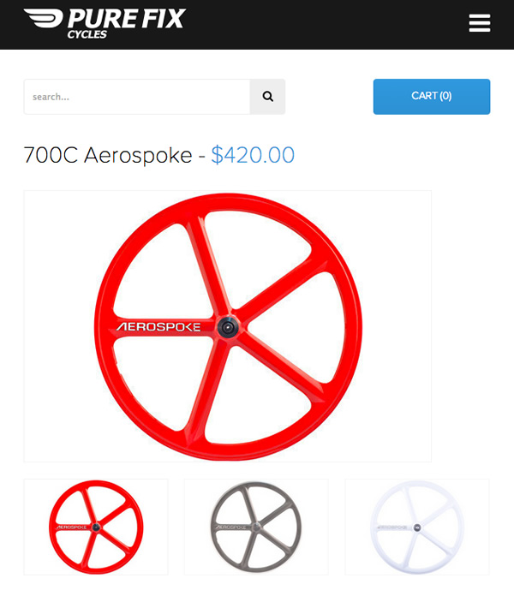Click empty area of the black header bar

(326, 25)
